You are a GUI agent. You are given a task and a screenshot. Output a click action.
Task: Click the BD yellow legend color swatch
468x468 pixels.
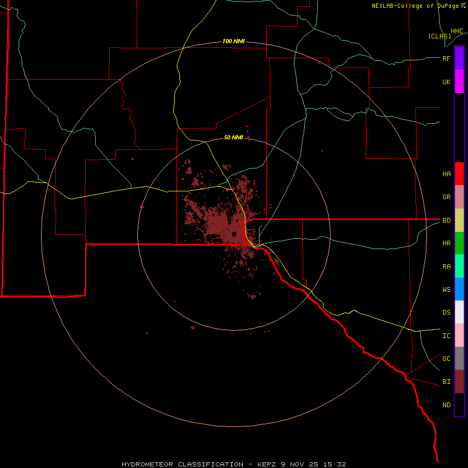coord(459,220)
